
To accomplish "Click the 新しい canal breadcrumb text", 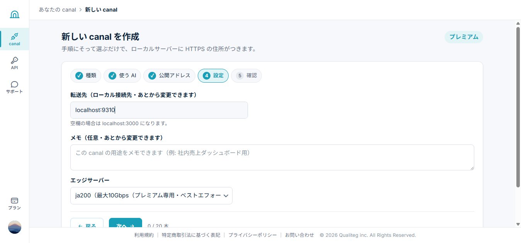I will pyautogui.click(x=101, y=10).
